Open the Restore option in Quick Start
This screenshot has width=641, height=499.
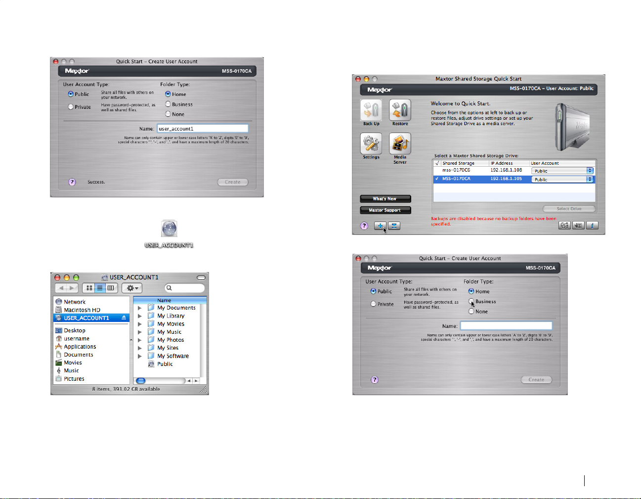400,110
